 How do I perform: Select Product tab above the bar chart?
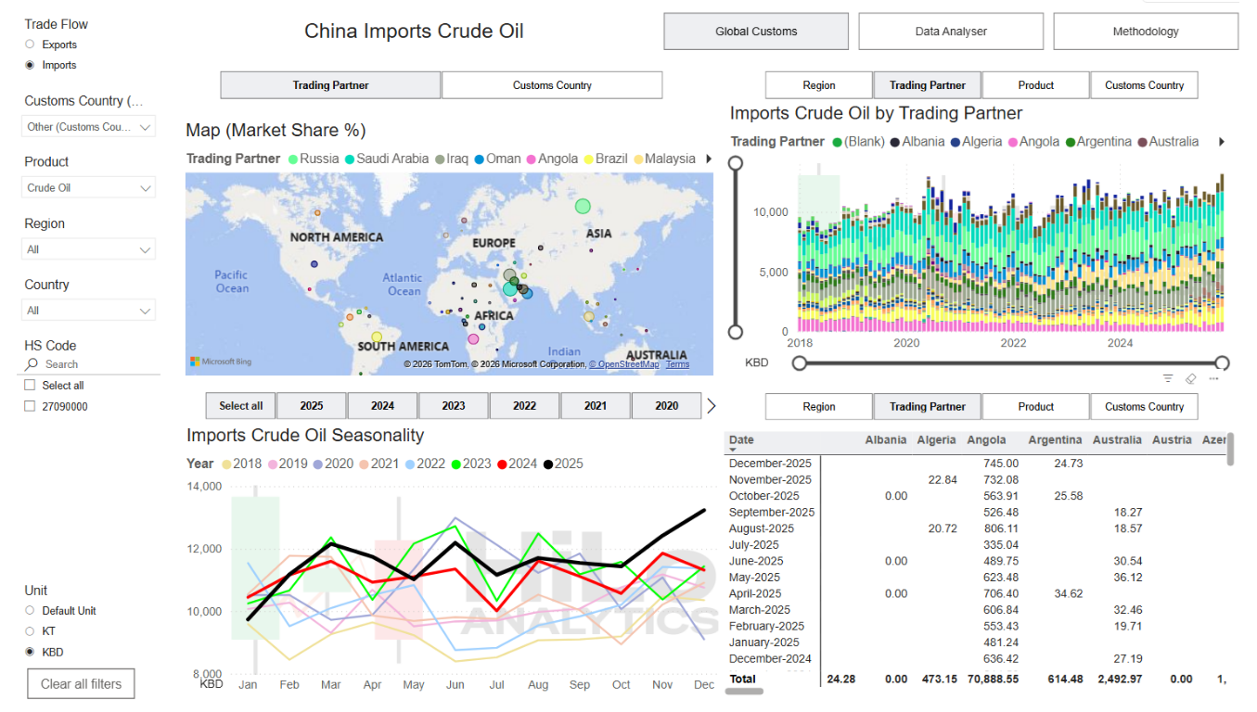[x=1035, y=85]
